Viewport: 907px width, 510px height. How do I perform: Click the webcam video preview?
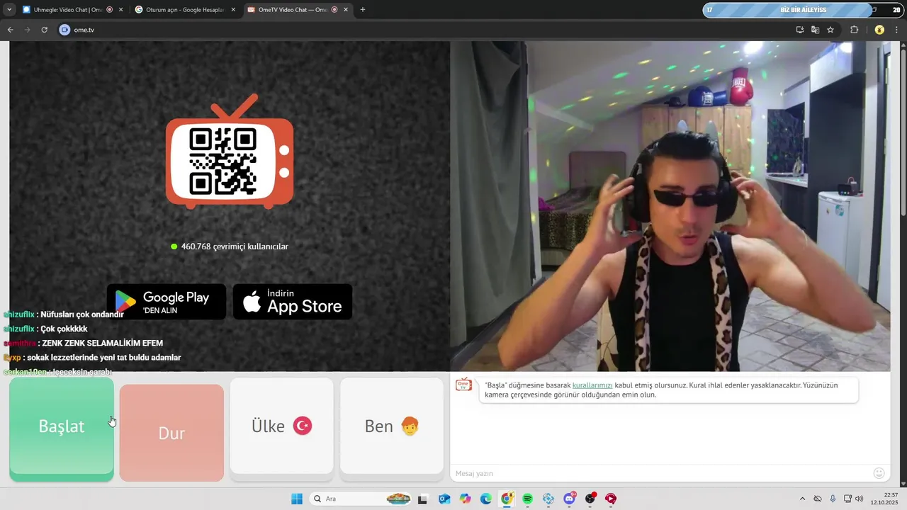click(670, 206)
